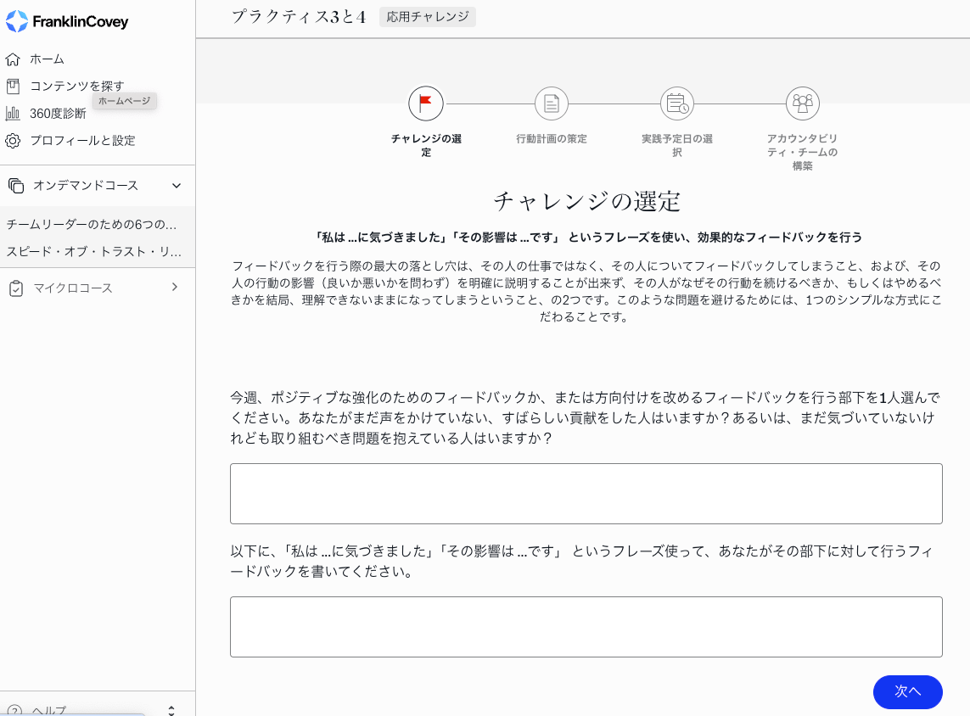The width and height of the screenshot is (970, 716).
Task: Click the book icon for コンテンツを探す
Action: coord(13,87)
